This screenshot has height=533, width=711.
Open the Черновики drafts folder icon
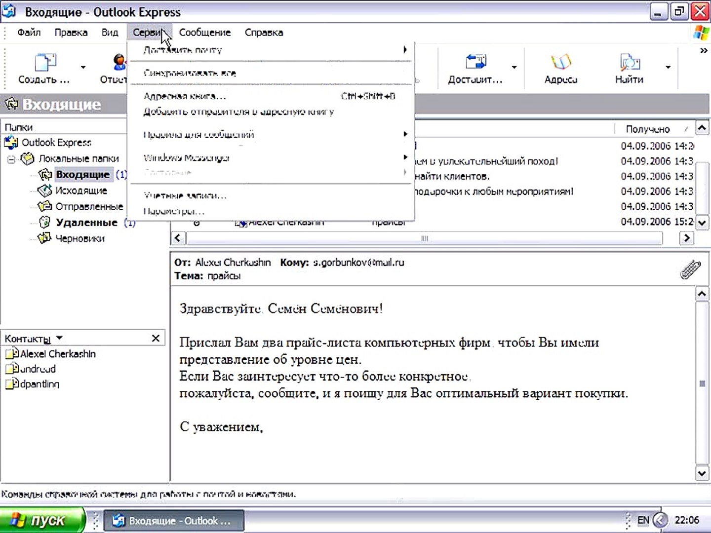pos(45,238)
